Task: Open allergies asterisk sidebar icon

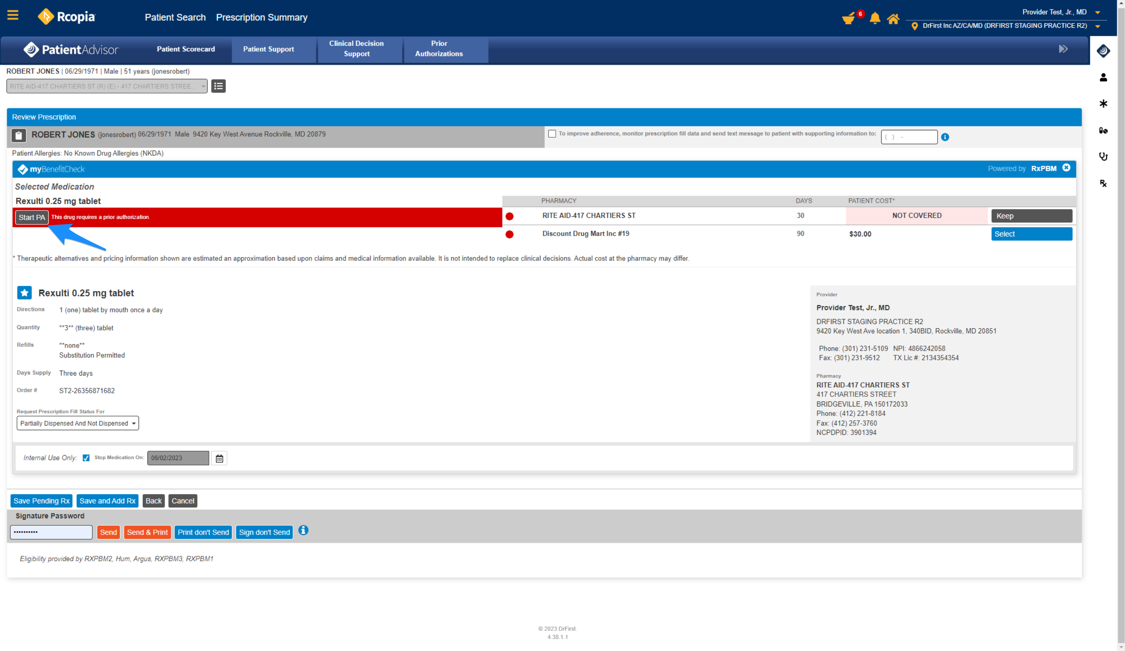Action: point(1103,104)
